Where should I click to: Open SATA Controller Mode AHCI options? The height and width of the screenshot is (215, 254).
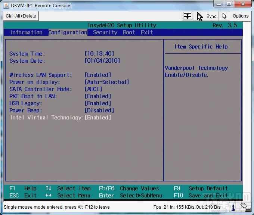pos(93,89)
